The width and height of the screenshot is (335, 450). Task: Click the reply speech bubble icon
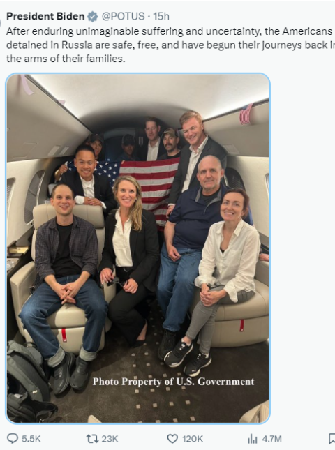pyautogui.click(x=13, y=438)
